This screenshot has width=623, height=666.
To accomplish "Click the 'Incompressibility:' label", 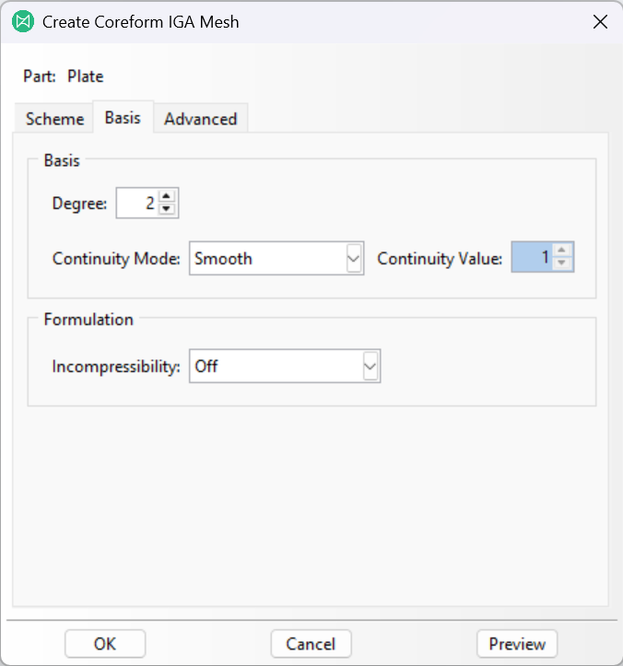I will pyautogui.click(x=116, y=367).
